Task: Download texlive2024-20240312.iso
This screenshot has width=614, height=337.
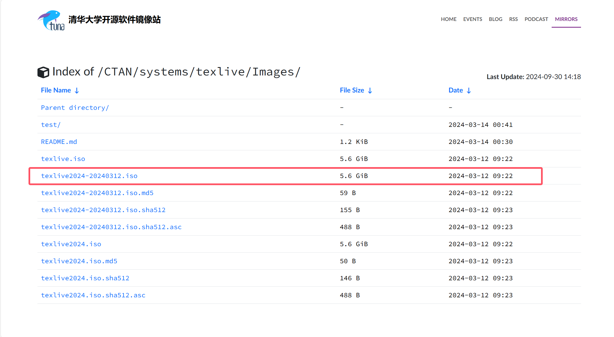Action: tap(89, 176)
